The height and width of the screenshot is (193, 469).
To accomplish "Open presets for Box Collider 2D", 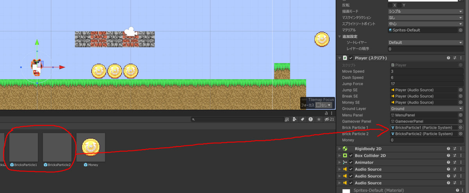I will coord(455,155).
